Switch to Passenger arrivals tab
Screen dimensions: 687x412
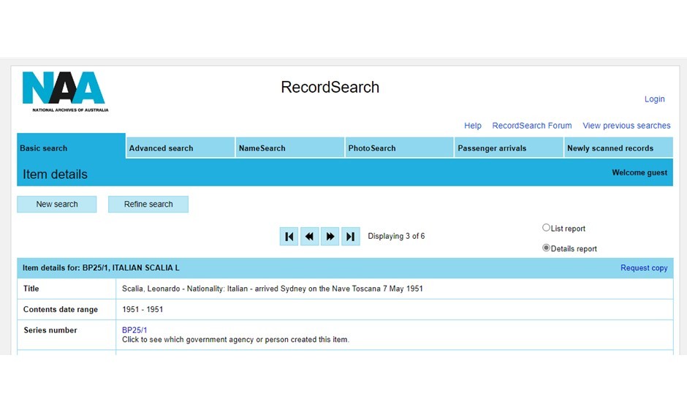[509, 148]
